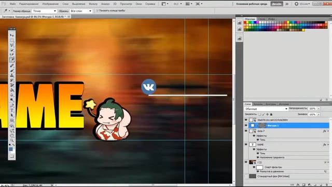Hide the Фигура 1 layer
Image resolution: width=332 pixels, height=187 pixels.
pos(246,126)
